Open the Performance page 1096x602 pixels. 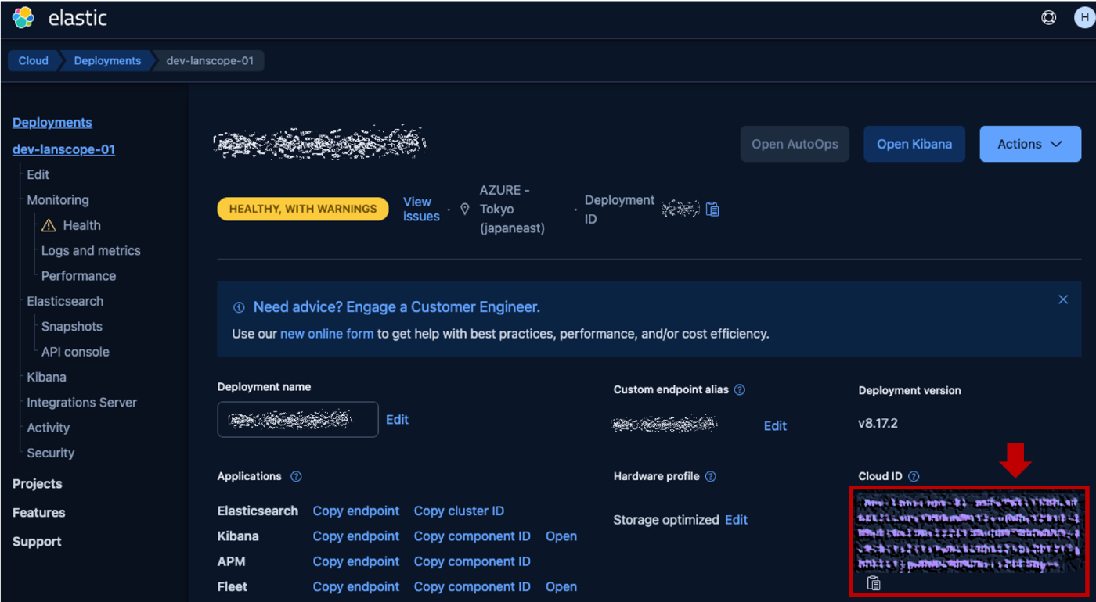pyautogui.click(x=78, y=276)
